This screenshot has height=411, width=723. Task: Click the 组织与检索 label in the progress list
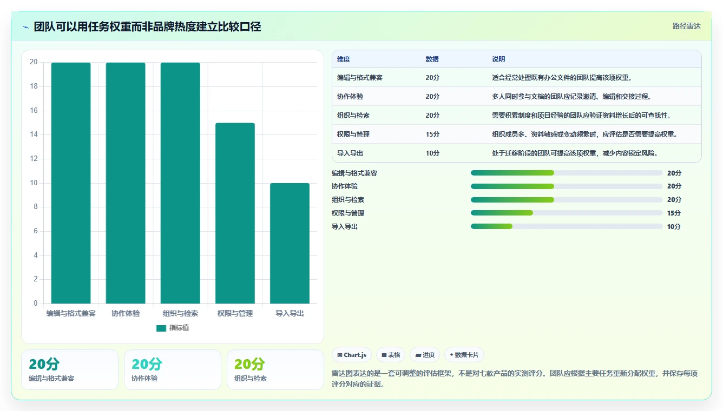click(x=348, y=200)
